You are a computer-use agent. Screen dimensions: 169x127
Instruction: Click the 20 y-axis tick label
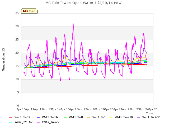pyautogui.click(x=17, y=53)
